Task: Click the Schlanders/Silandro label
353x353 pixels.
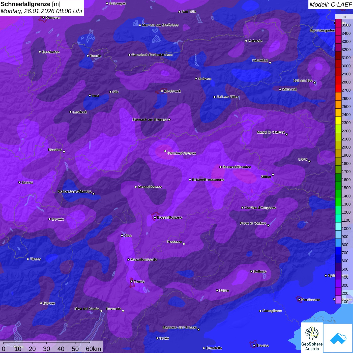Action: 75,191
